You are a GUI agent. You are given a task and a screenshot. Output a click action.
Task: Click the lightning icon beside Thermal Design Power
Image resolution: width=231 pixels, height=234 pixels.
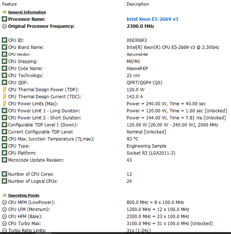(x=4, y=89)
